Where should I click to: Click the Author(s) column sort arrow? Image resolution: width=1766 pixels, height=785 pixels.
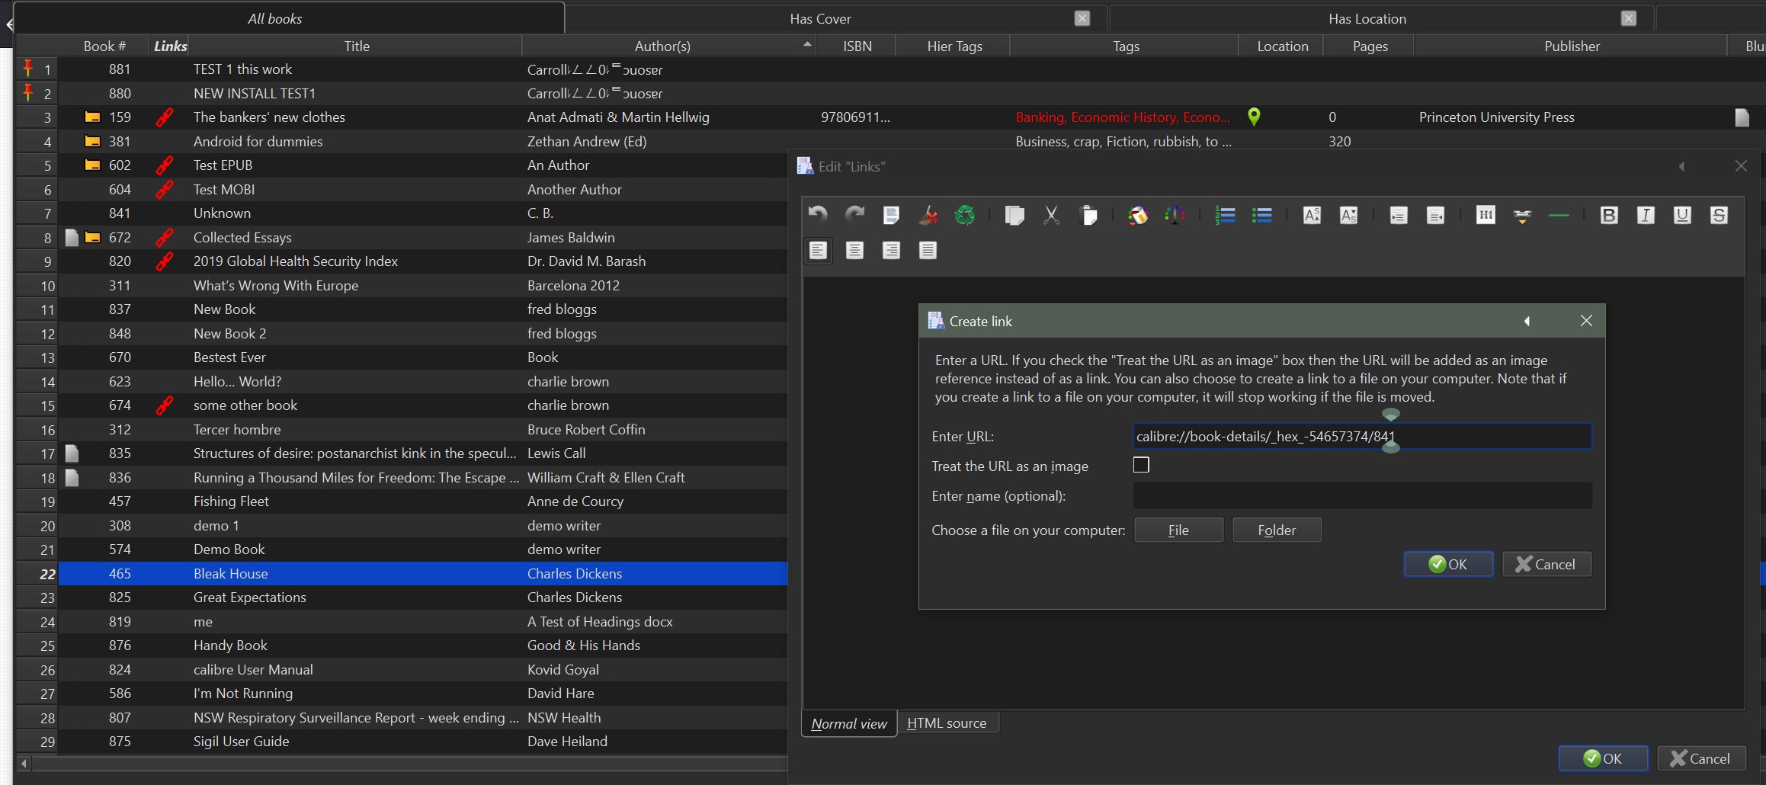[806, 45]
